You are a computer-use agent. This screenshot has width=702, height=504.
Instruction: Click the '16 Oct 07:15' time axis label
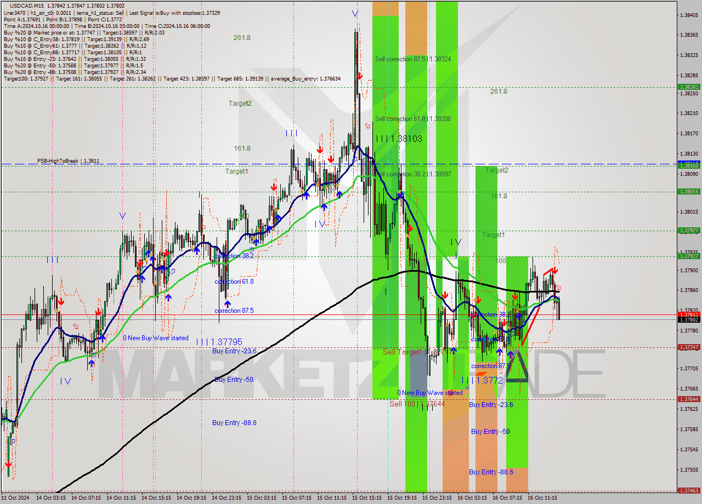(507, 498)
